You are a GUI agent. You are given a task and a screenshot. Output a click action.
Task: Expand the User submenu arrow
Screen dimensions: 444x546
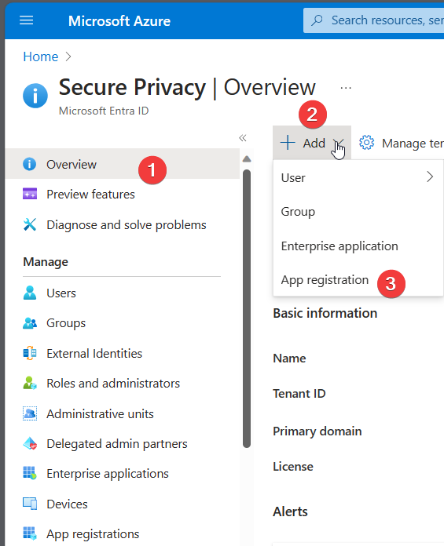pyautogui.click(x=430, y=177)
